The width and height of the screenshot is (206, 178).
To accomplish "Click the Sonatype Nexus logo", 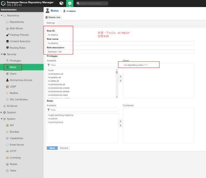I will tap(3, 4).
